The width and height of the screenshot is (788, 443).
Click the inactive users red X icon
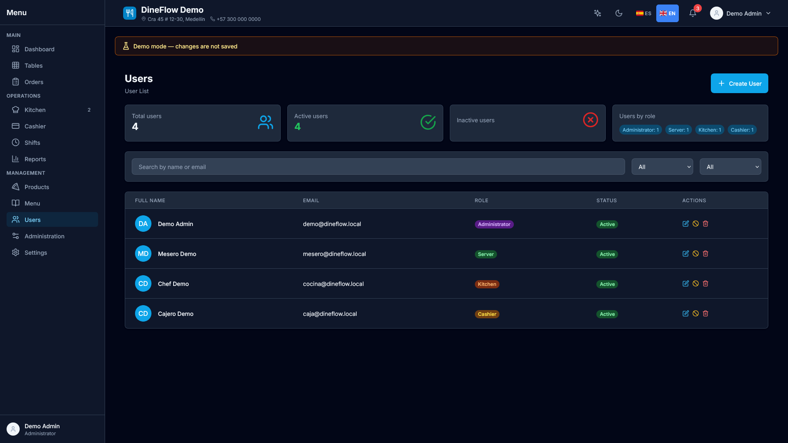pos(591,120)
